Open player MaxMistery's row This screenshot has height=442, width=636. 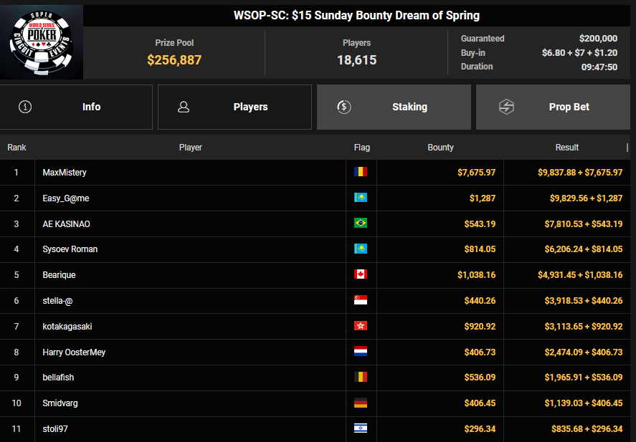pyautogui.click(x=65, y=173)
